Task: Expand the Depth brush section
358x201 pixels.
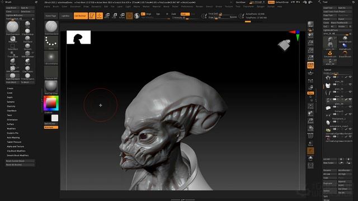Action: pos(10,97)
